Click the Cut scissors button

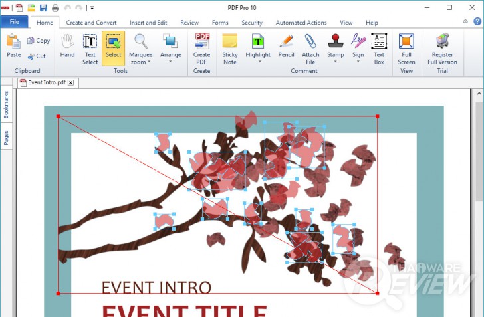coord(37,56)
